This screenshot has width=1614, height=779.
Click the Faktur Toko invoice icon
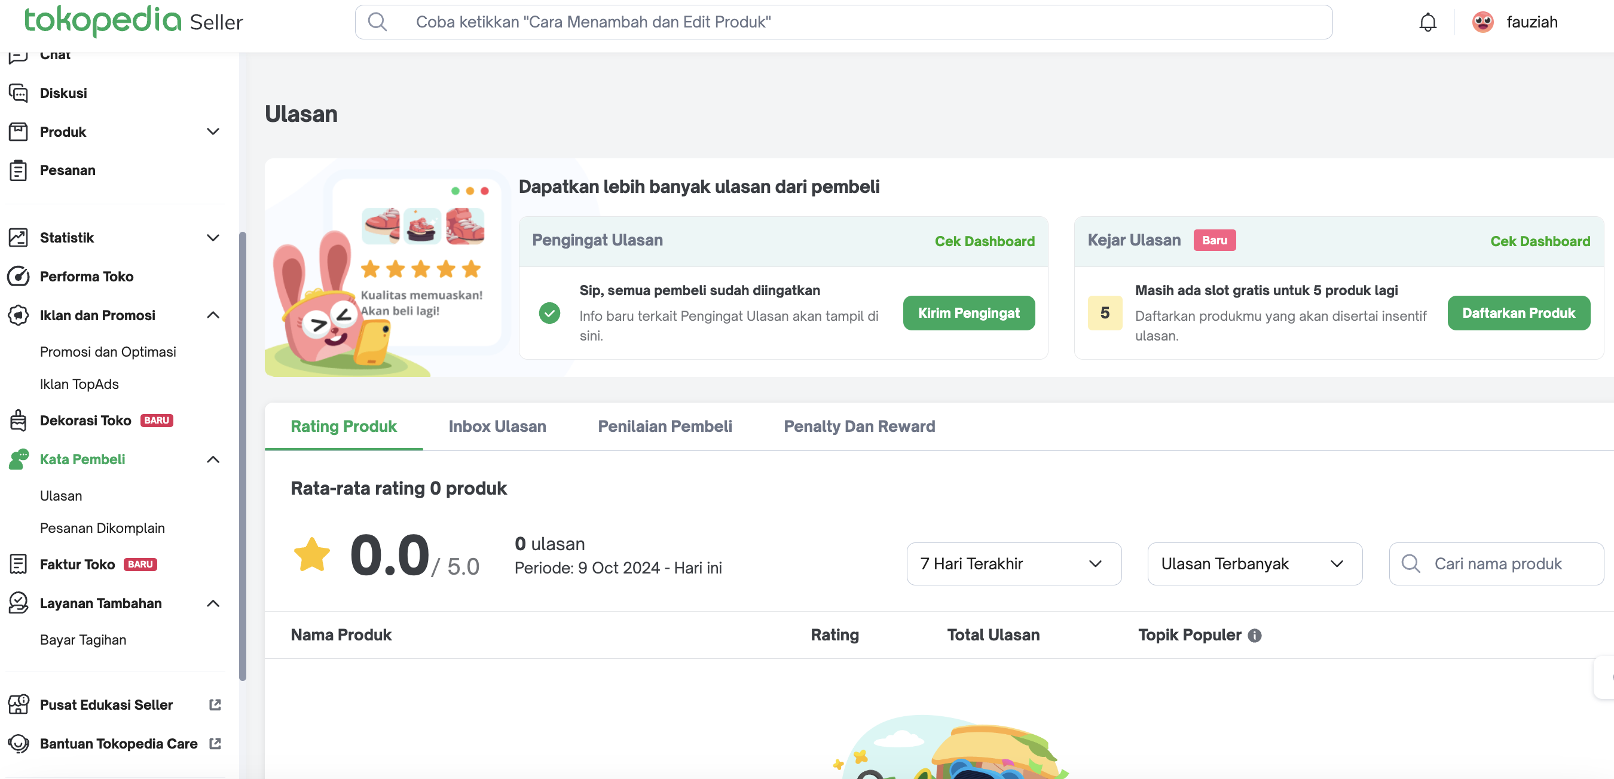[x=19, y=564]
